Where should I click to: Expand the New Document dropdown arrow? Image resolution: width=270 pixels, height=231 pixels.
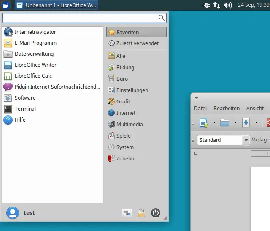click(214, 123)
